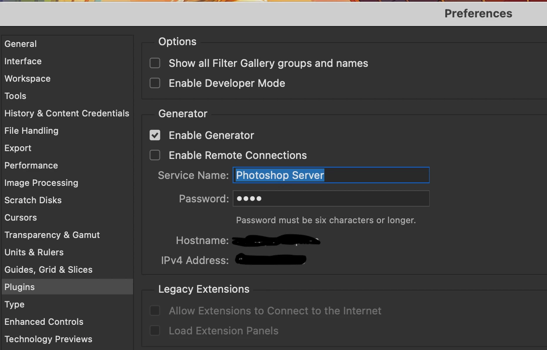Click the password length warning text

(x=326, y=220)
